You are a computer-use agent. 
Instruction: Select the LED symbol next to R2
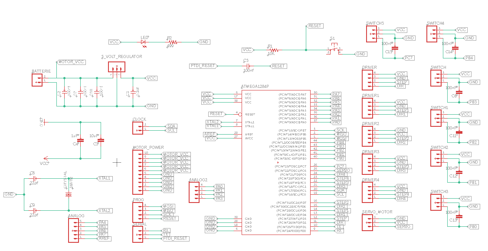click(144, 42)
